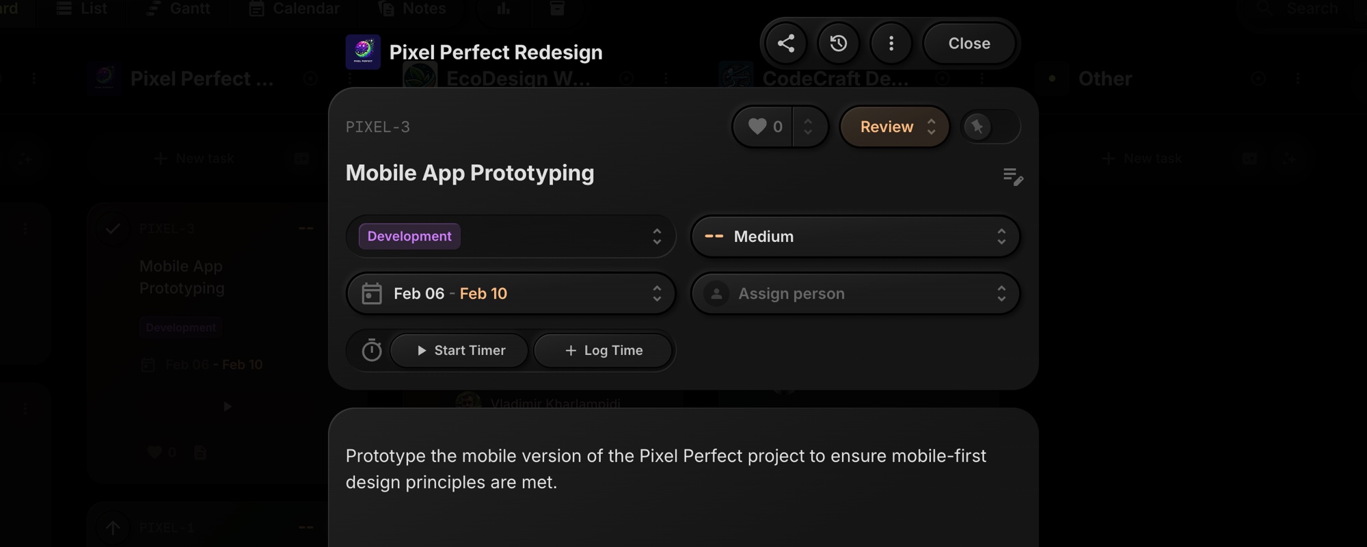This screenshot has width=1367, height=547.
Task: Click the Log Time button
Action: pos(604,350)
